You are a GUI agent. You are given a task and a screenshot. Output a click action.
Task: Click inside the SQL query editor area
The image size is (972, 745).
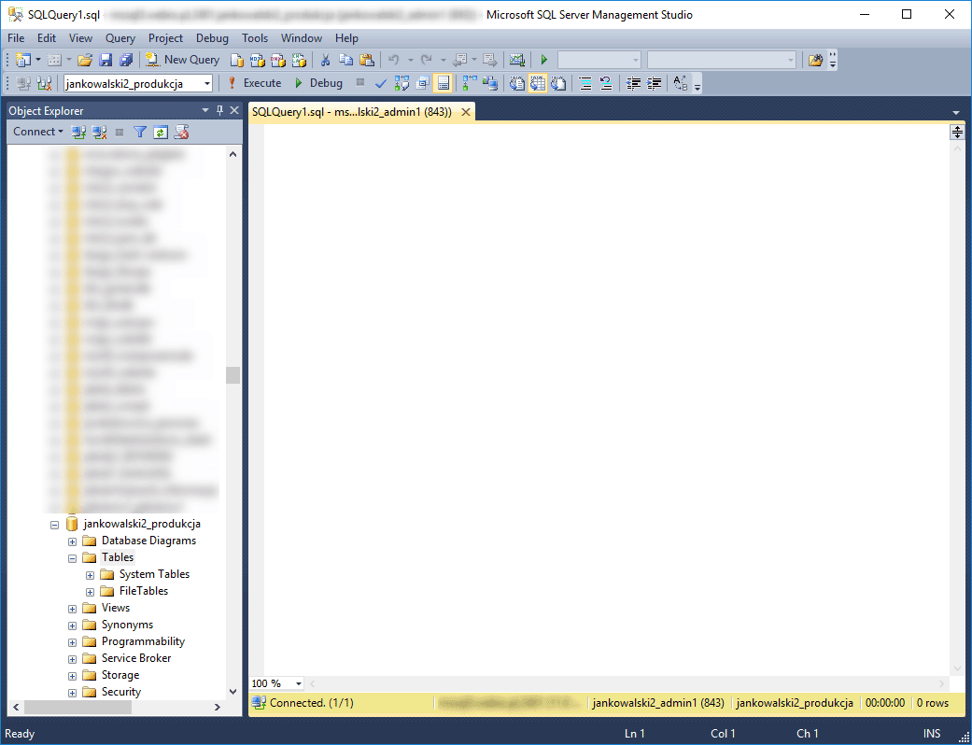(x=606, y=400)
